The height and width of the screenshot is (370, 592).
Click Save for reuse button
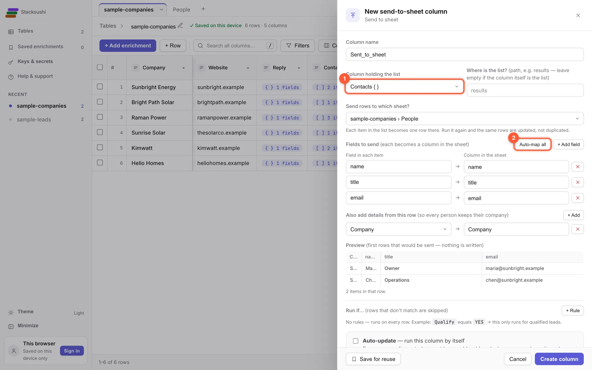tap(373, 359)
